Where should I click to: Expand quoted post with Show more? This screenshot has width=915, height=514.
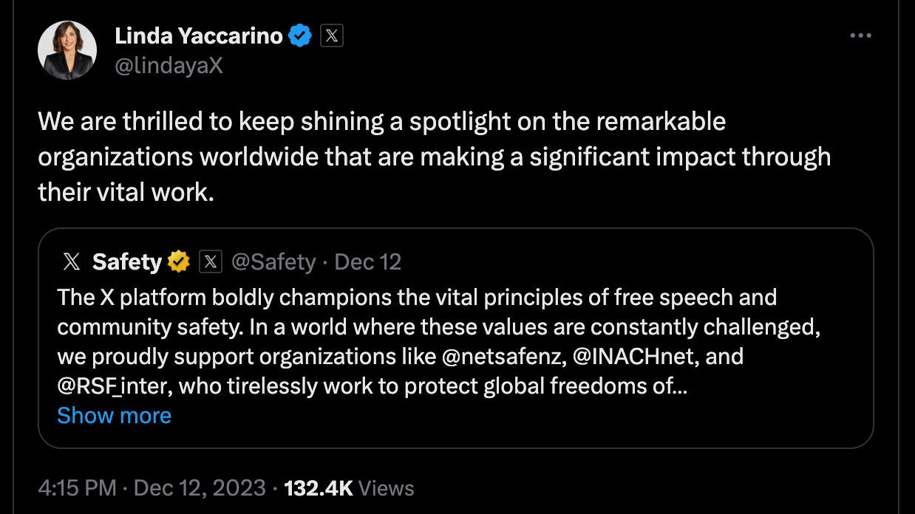click(114, 416)
